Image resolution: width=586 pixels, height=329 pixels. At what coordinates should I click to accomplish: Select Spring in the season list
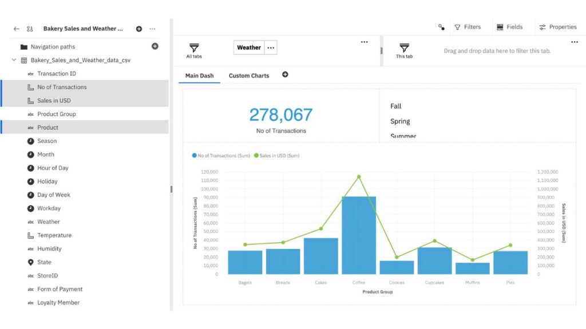coord(400,121)
